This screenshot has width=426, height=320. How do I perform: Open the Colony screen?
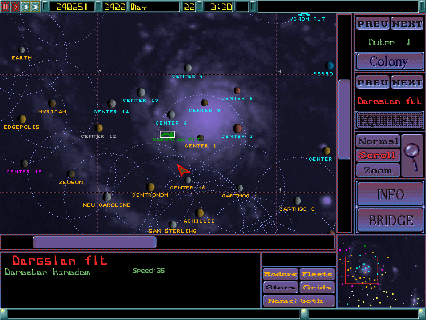tap(389, 62)
